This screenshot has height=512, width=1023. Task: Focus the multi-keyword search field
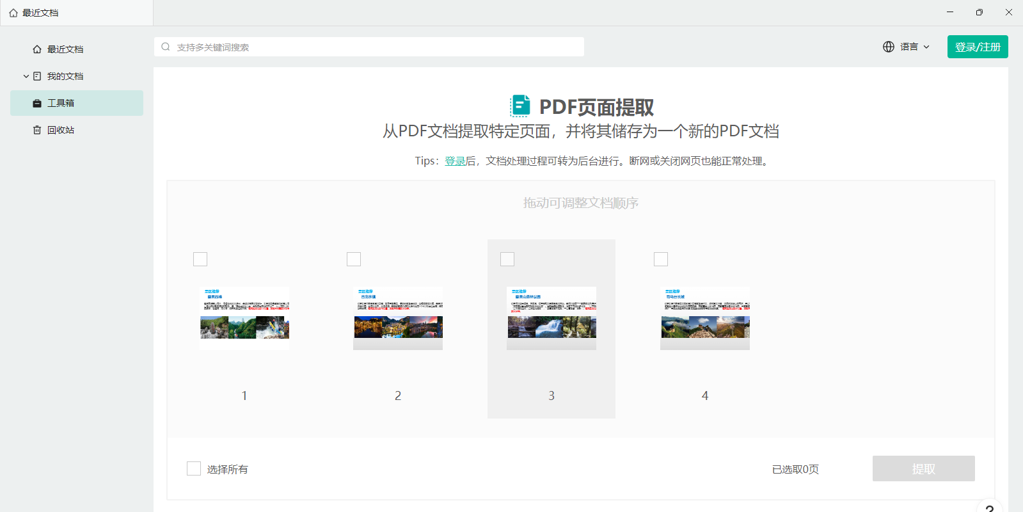[x=377, y=47]
